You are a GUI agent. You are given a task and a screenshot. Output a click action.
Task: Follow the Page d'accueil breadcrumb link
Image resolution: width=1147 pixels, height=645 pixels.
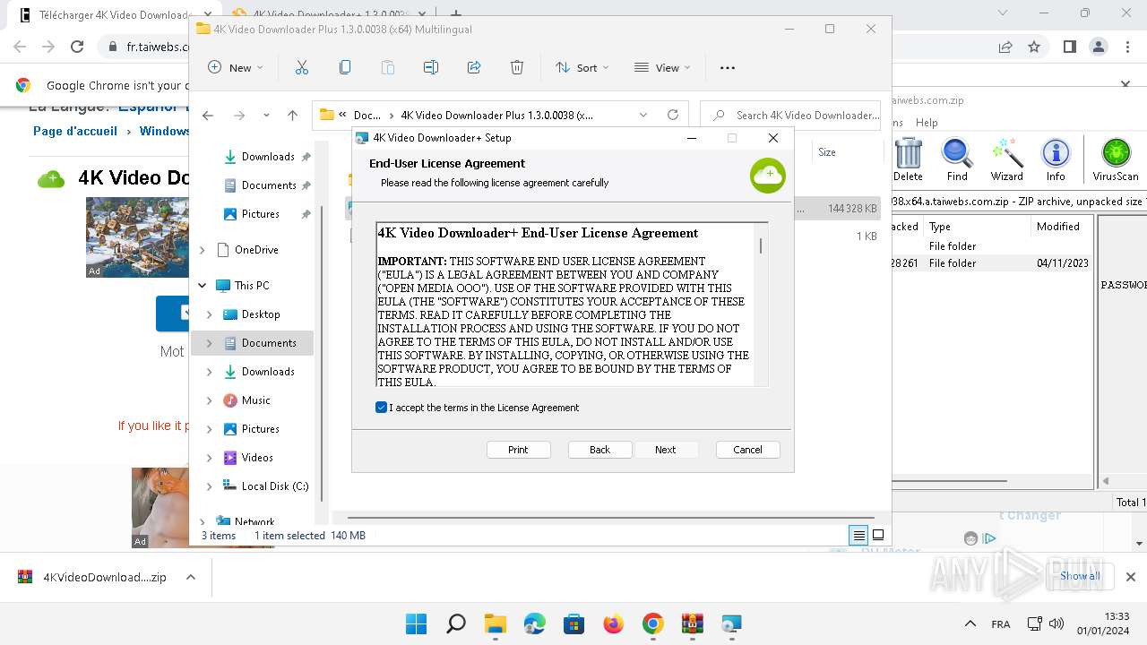[75, 131]
